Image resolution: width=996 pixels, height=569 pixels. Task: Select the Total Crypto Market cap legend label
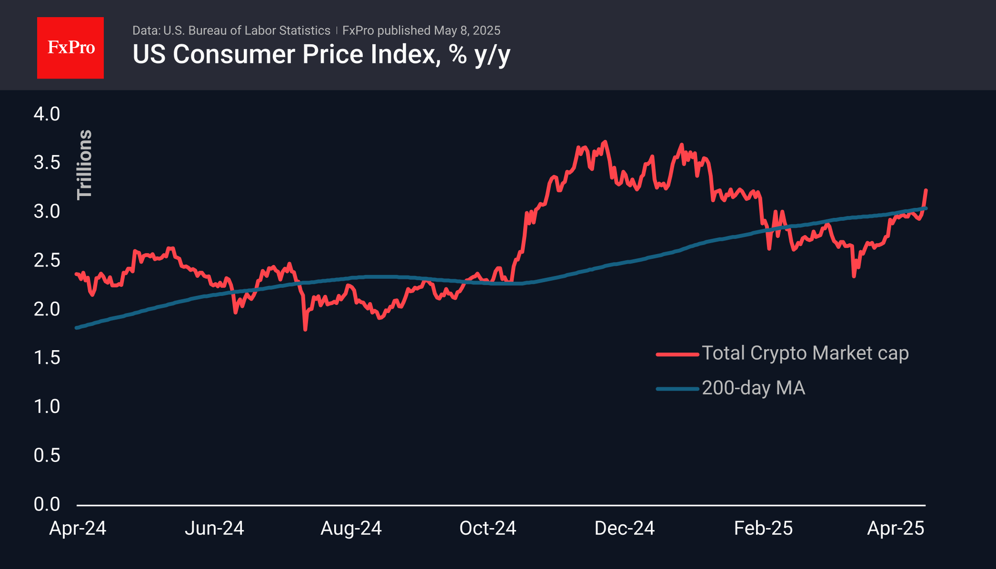[805, 353]
